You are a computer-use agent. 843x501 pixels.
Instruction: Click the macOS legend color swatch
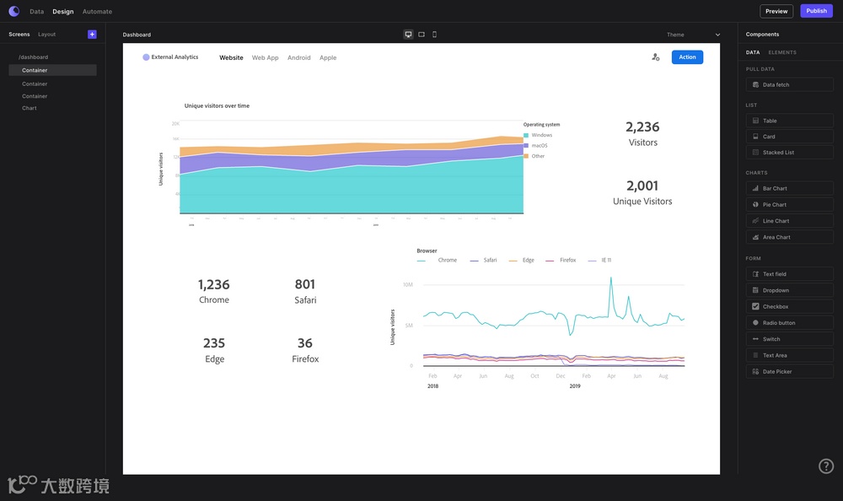(x=526, y=145)
